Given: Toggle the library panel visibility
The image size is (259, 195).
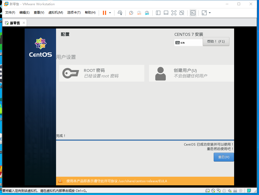Looking at the screenshot, I should [158, 13].
